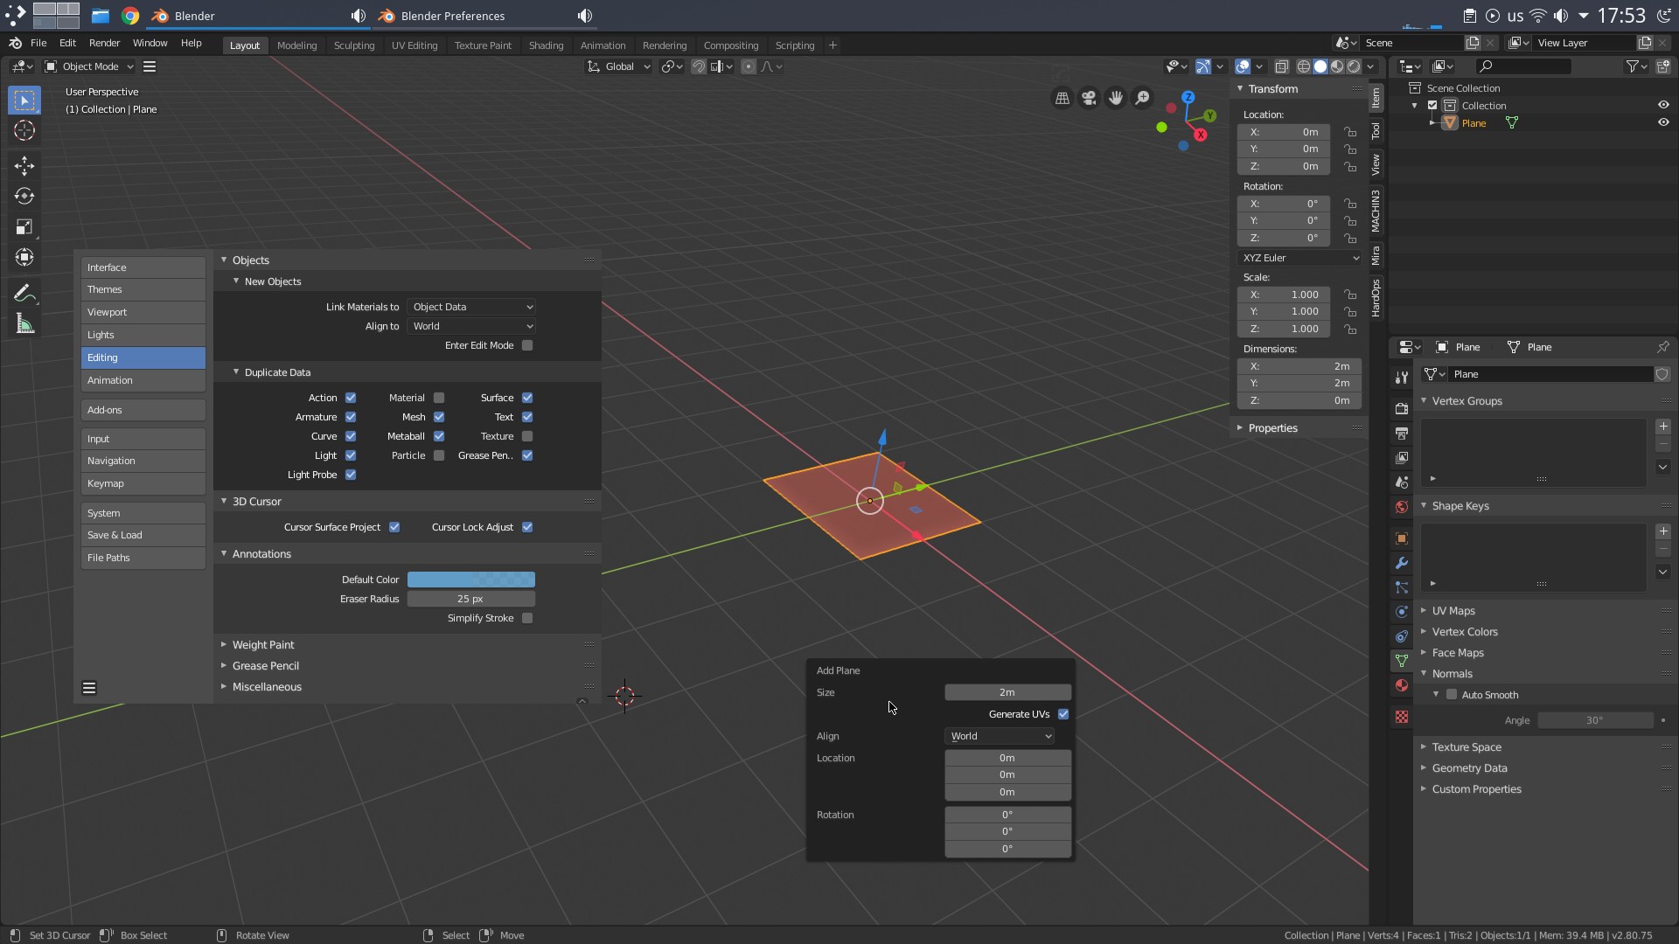1679x944 pixels.
Task: Open the Tool sidebar tab
Action: click(1376, 130)
